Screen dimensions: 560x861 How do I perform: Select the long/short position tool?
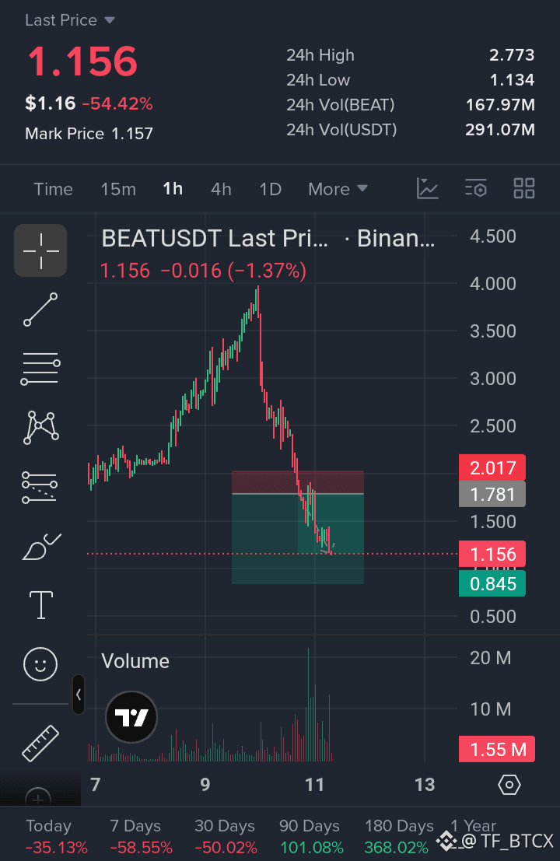click(40, 487)
